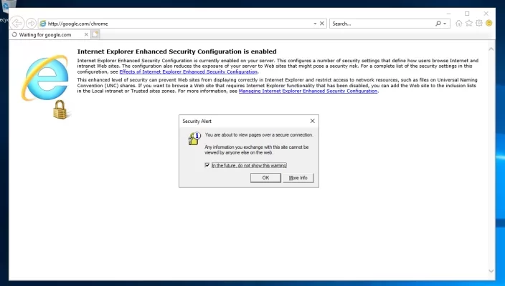Click the search magnifier icon
The width and height of the screenshot is (505, 286).
click(438, 24)
